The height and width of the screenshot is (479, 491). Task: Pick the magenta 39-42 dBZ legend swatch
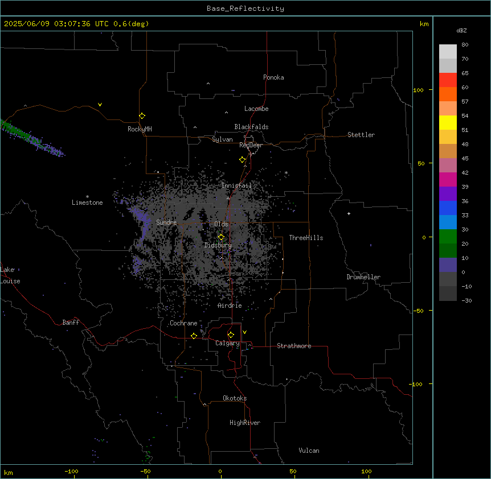(448, 179)
